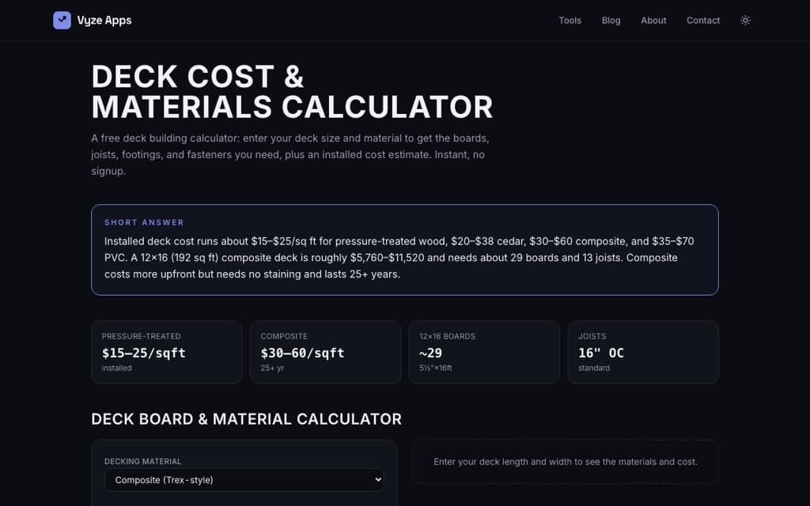810x506 pixels.
Task: Click the Deck Board & Material Calculator heading
Action: 247,419
